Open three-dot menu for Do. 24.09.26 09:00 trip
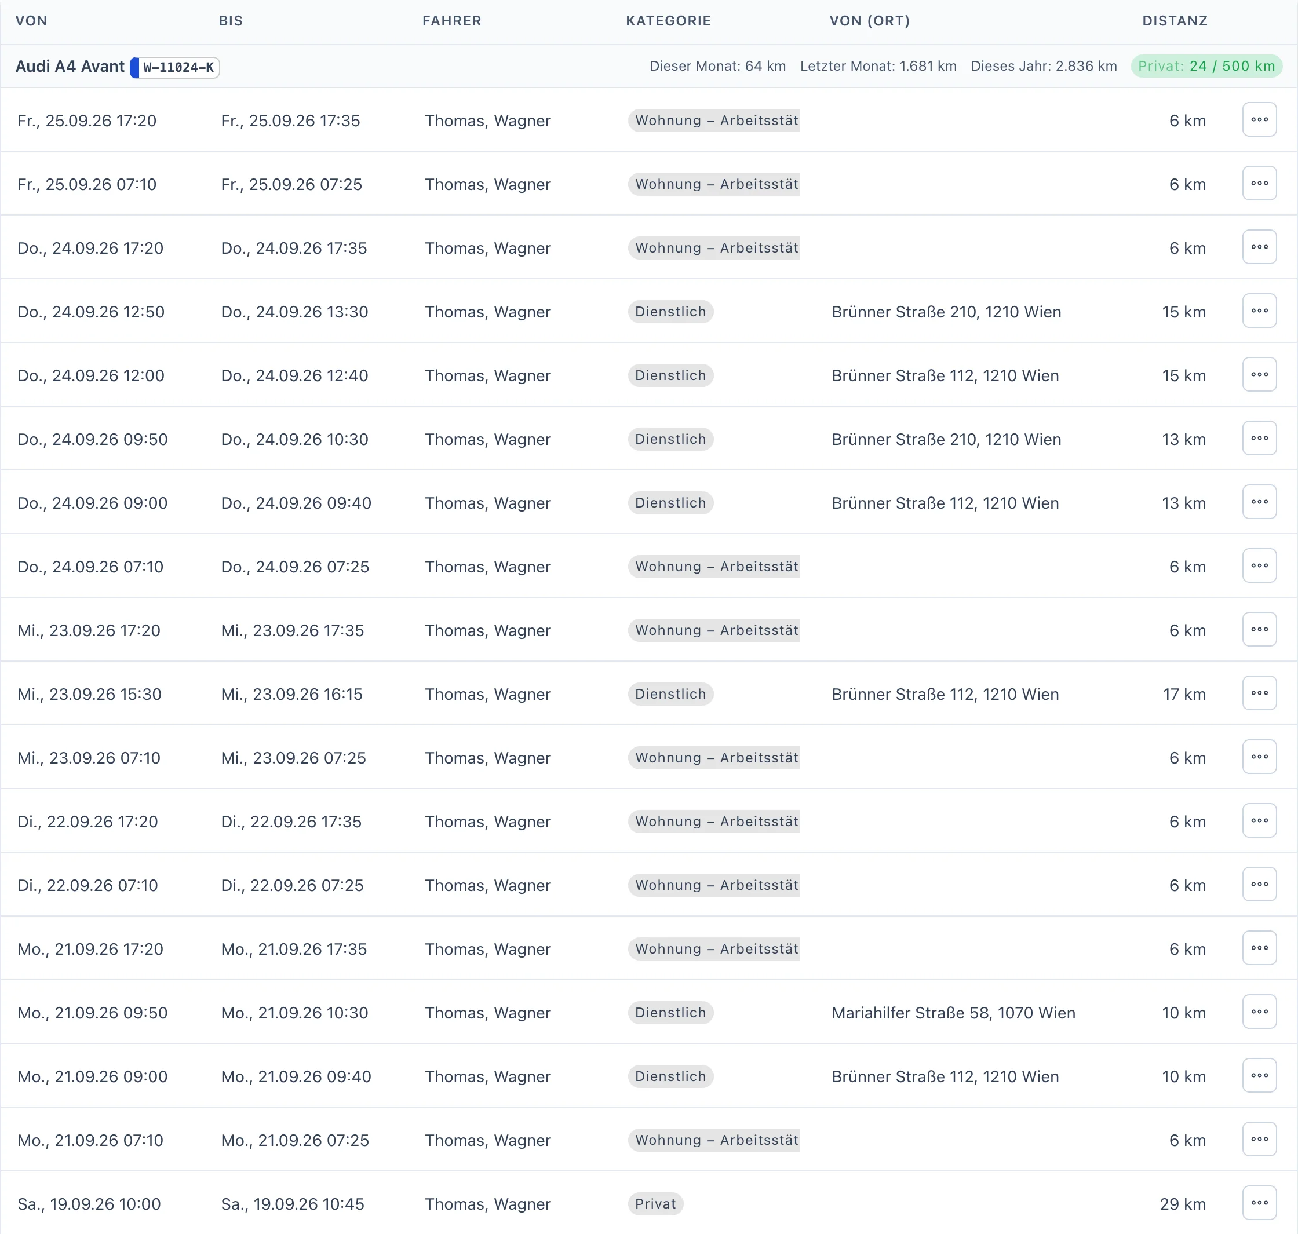This screenshot has width=1298, height=1234. [x=1259, y=502]
